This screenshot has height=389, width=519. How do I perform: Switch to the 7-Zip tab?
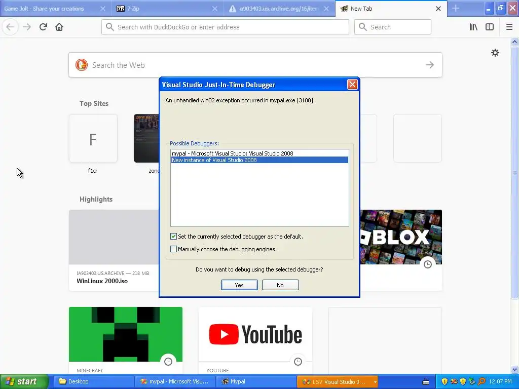(167, 9)
